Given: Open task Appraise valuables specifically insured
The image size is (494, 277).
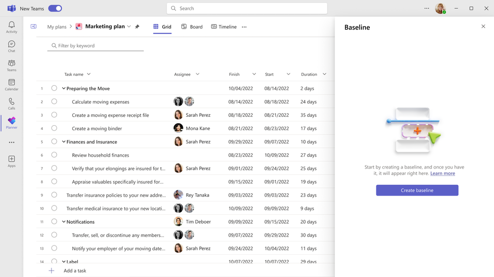Looking at the screenshot, I should 118,182.
